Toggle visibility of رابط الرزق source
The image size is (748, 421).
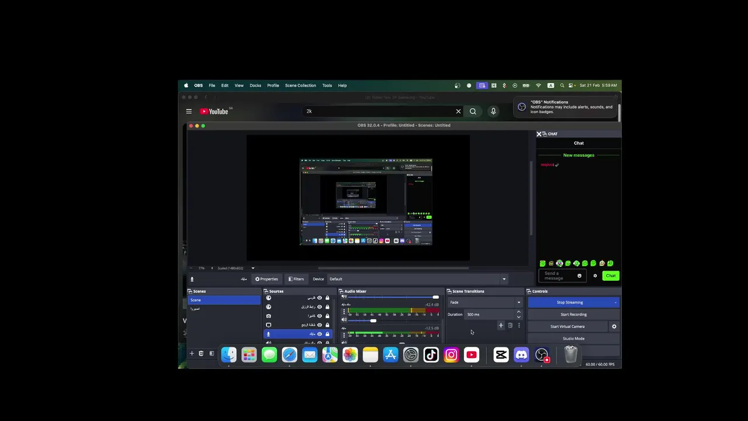[319, 306]
